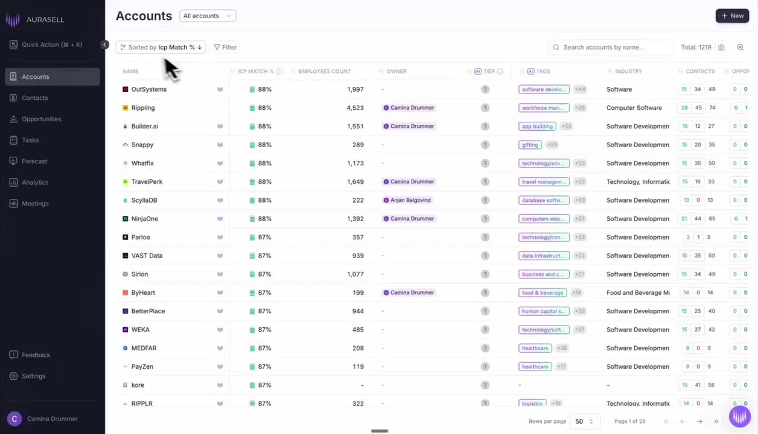Viewport: 758px width, 434px height.
Task: Click the tier 1 badge for Parloa
Action: click(485, 237)
